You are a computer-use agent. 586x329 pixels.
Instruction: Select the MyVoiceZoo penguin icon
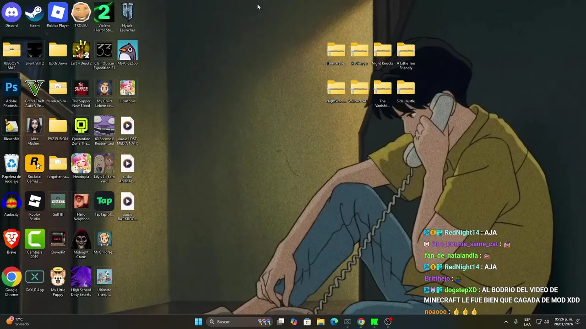tap(127, 53)
